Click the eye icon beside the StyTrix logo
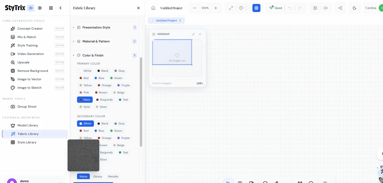 31,8
